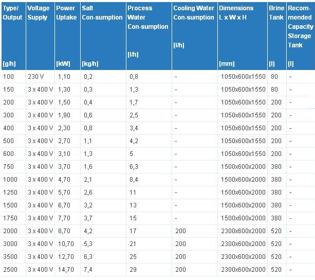Select the type '1000' output cell
The width and height of the screenshot is (315, 280).
(10, 180)
